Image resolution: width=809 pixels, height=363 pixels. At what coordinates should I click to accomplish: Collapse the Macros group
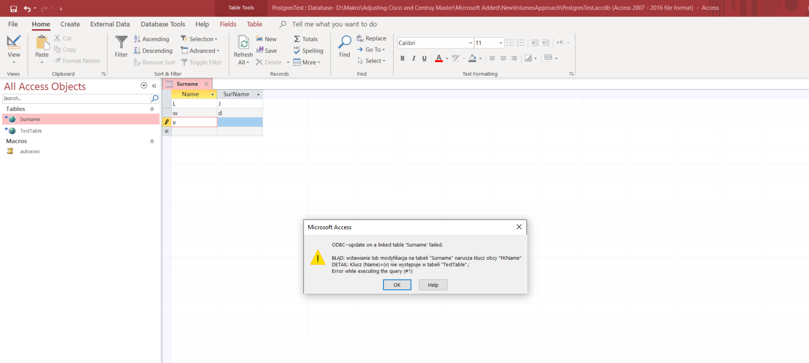point(152,142)
